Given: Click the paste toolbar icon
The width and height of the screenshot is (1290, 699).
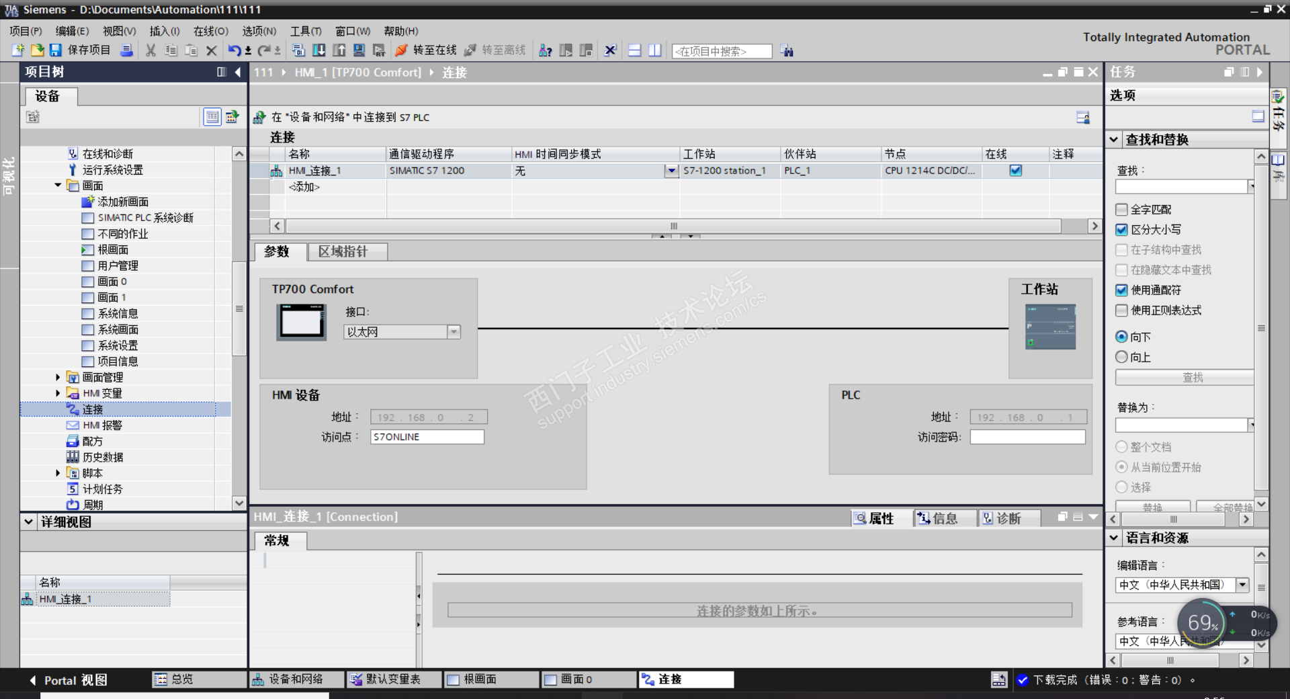Looking at the screenshot, I should coord(191,50).
